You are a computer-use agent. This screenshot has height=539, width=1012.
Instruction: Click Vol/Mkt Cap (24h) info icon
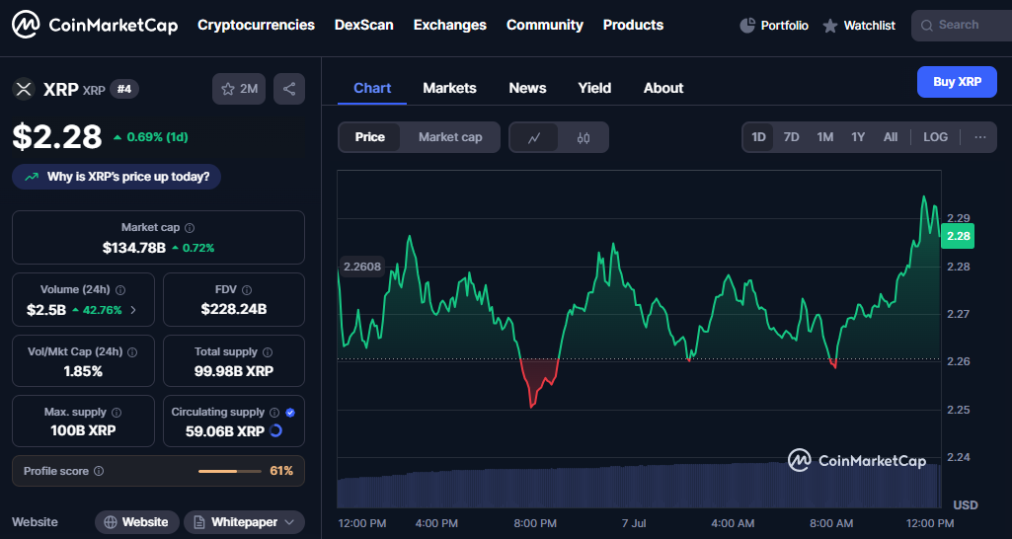point(132,352)
